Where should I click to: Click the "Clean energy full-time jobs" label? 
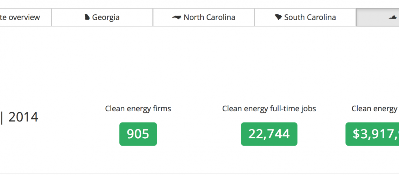pos(269,109)
